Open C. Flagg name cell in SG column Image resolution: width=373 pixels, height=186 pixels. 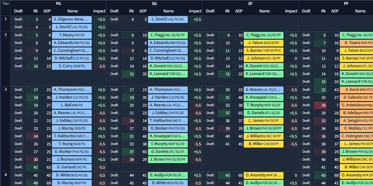click(x=168, y=35)
